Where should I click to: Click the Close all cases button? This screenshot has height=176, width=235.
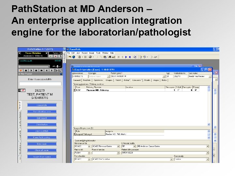(42, 150)
